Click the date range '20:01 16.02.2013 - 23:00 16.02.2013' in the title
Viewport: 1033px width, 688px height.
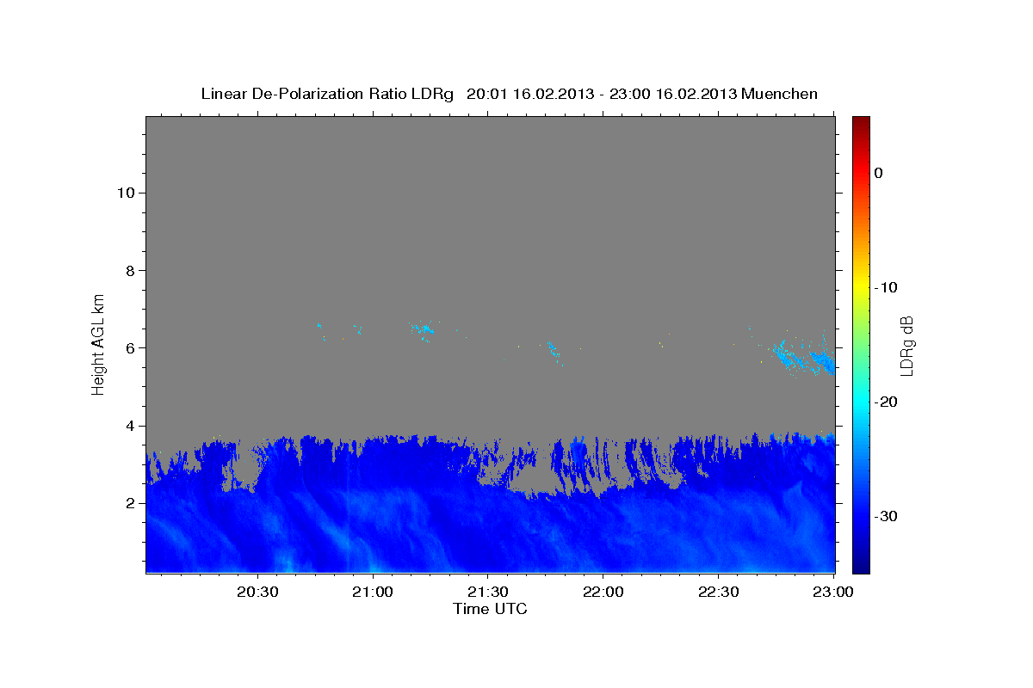click(x=602, y=94)
